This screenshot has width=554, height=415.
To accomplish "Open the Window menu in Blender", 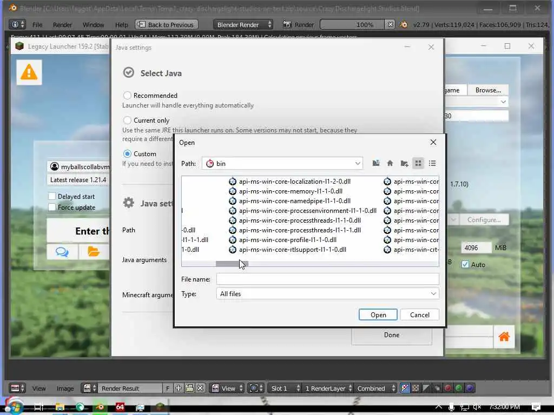I will pyautogui.click(x=93, y=25).
